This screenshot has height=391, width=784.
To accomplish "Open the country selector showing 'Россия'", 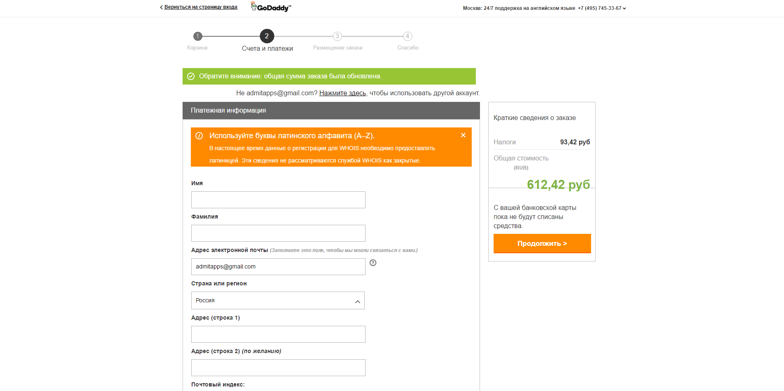I will pyautogui.click(x=278, y=300).
